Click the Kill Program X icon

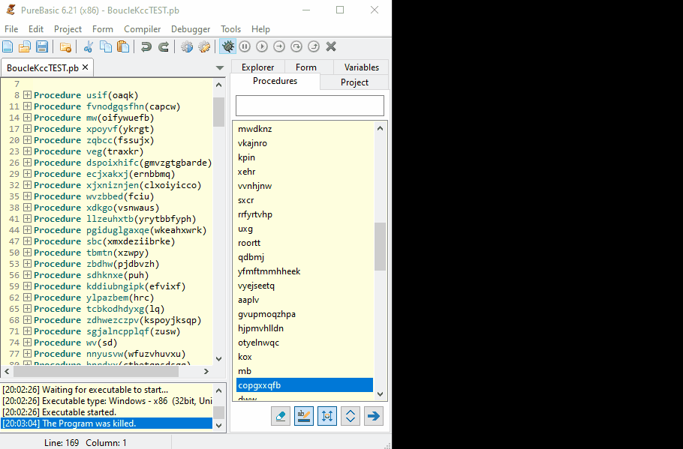(331, 46)
